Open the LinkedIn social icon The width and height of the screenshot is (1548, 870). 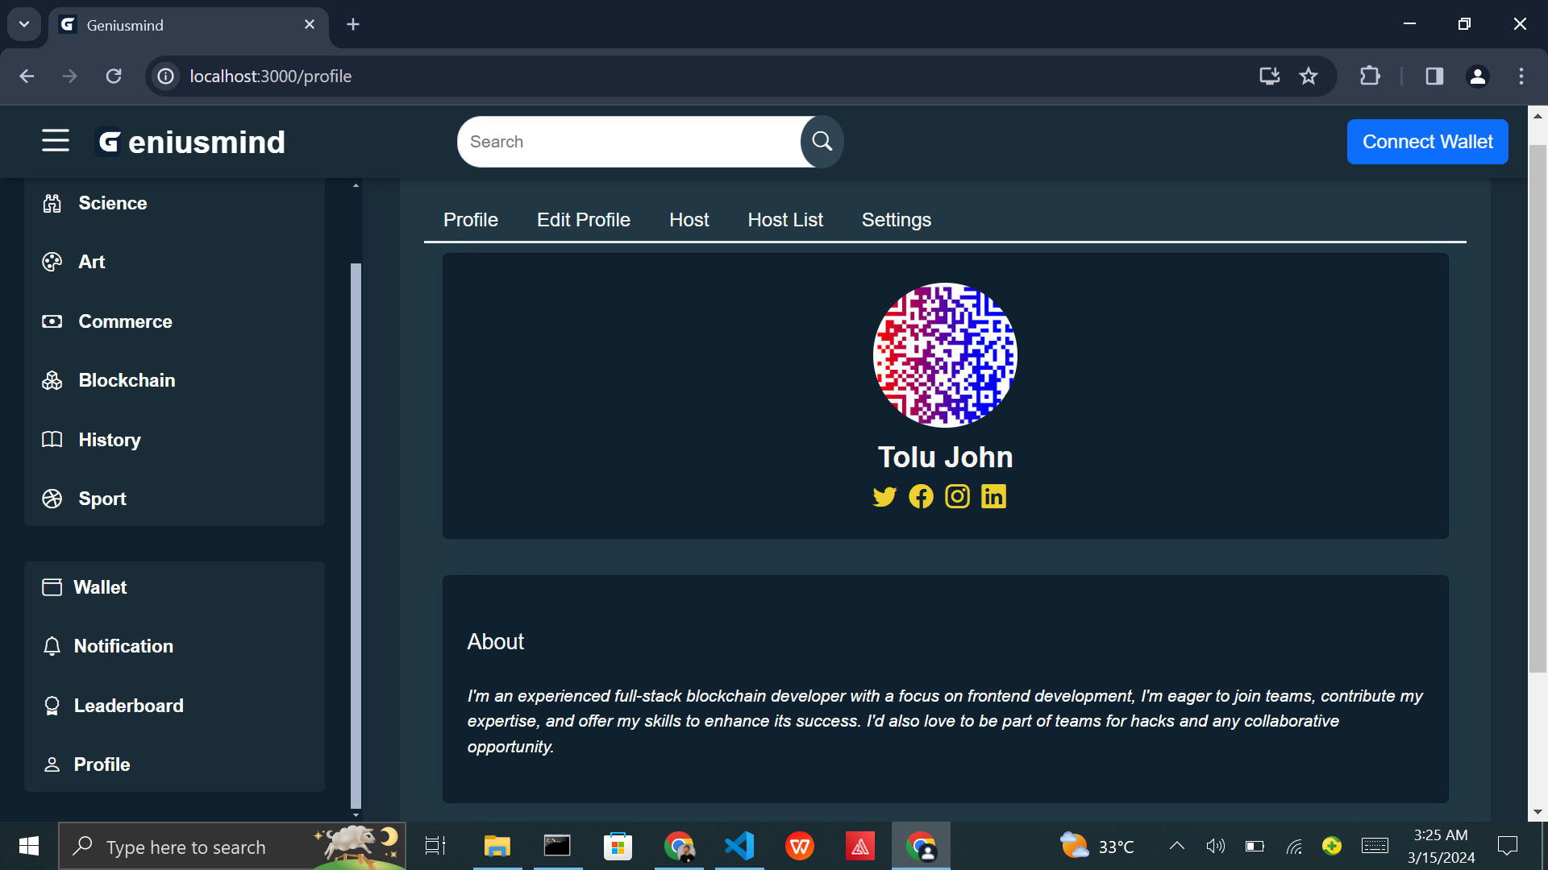(x=993, y=497)
